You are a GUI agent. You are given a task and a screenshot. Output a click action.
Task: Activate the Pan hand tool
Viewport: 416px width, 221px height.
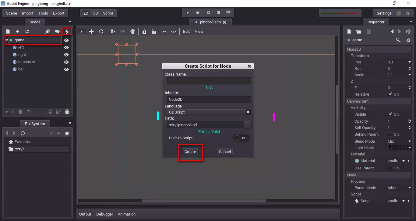point(132,32)
